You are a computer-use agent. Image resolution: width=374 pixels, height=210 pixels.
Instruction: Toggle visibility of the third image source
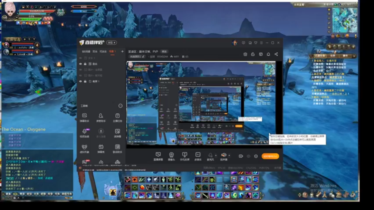80,70
